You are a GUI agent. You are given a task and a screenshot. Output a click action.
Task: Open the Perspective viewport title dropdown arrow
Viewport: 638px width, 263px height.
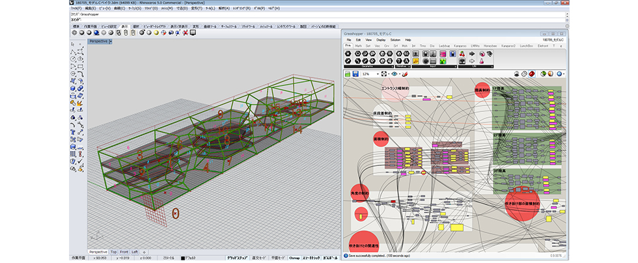tap(111, 41)
